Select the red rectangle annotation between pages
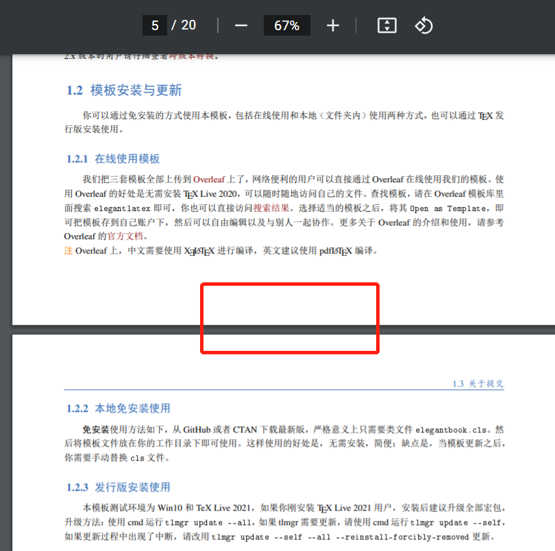 [290, 318]
